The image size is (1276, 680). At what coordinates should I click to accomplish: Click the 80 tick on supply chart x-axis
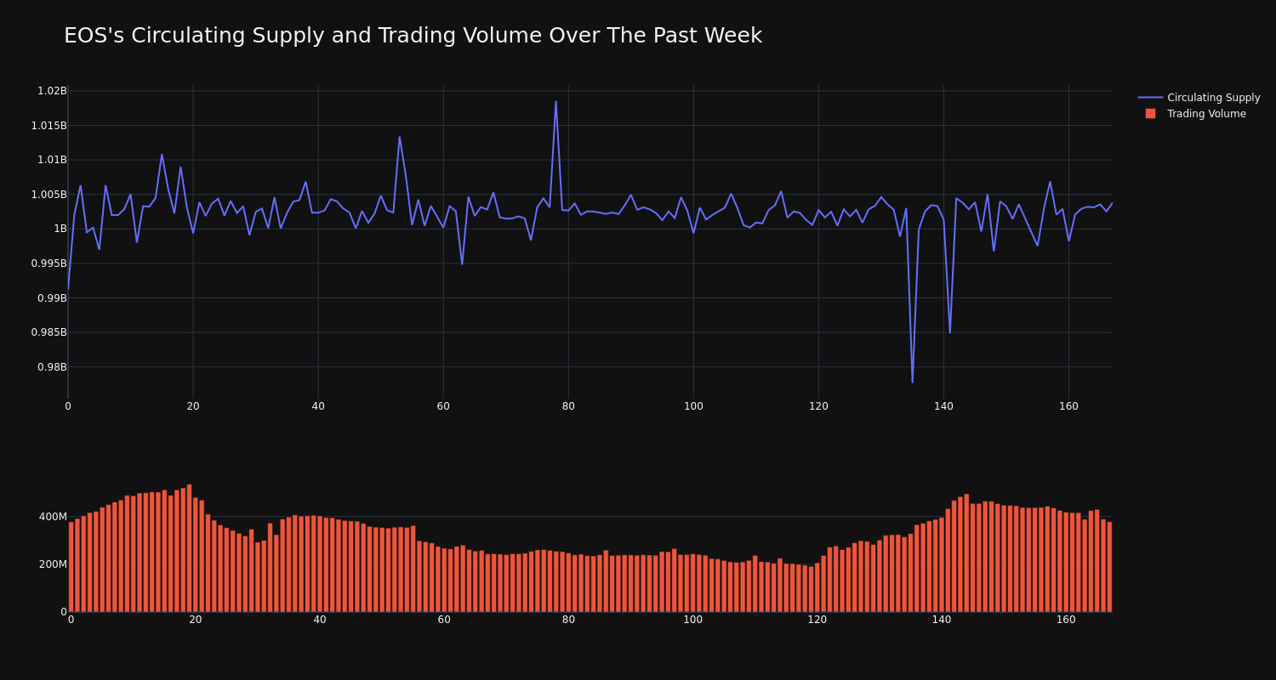coord(568,406)
